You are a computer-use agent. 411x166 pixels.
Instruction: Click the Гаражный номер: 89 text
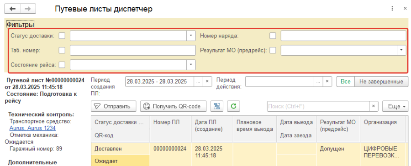point(36,149)
